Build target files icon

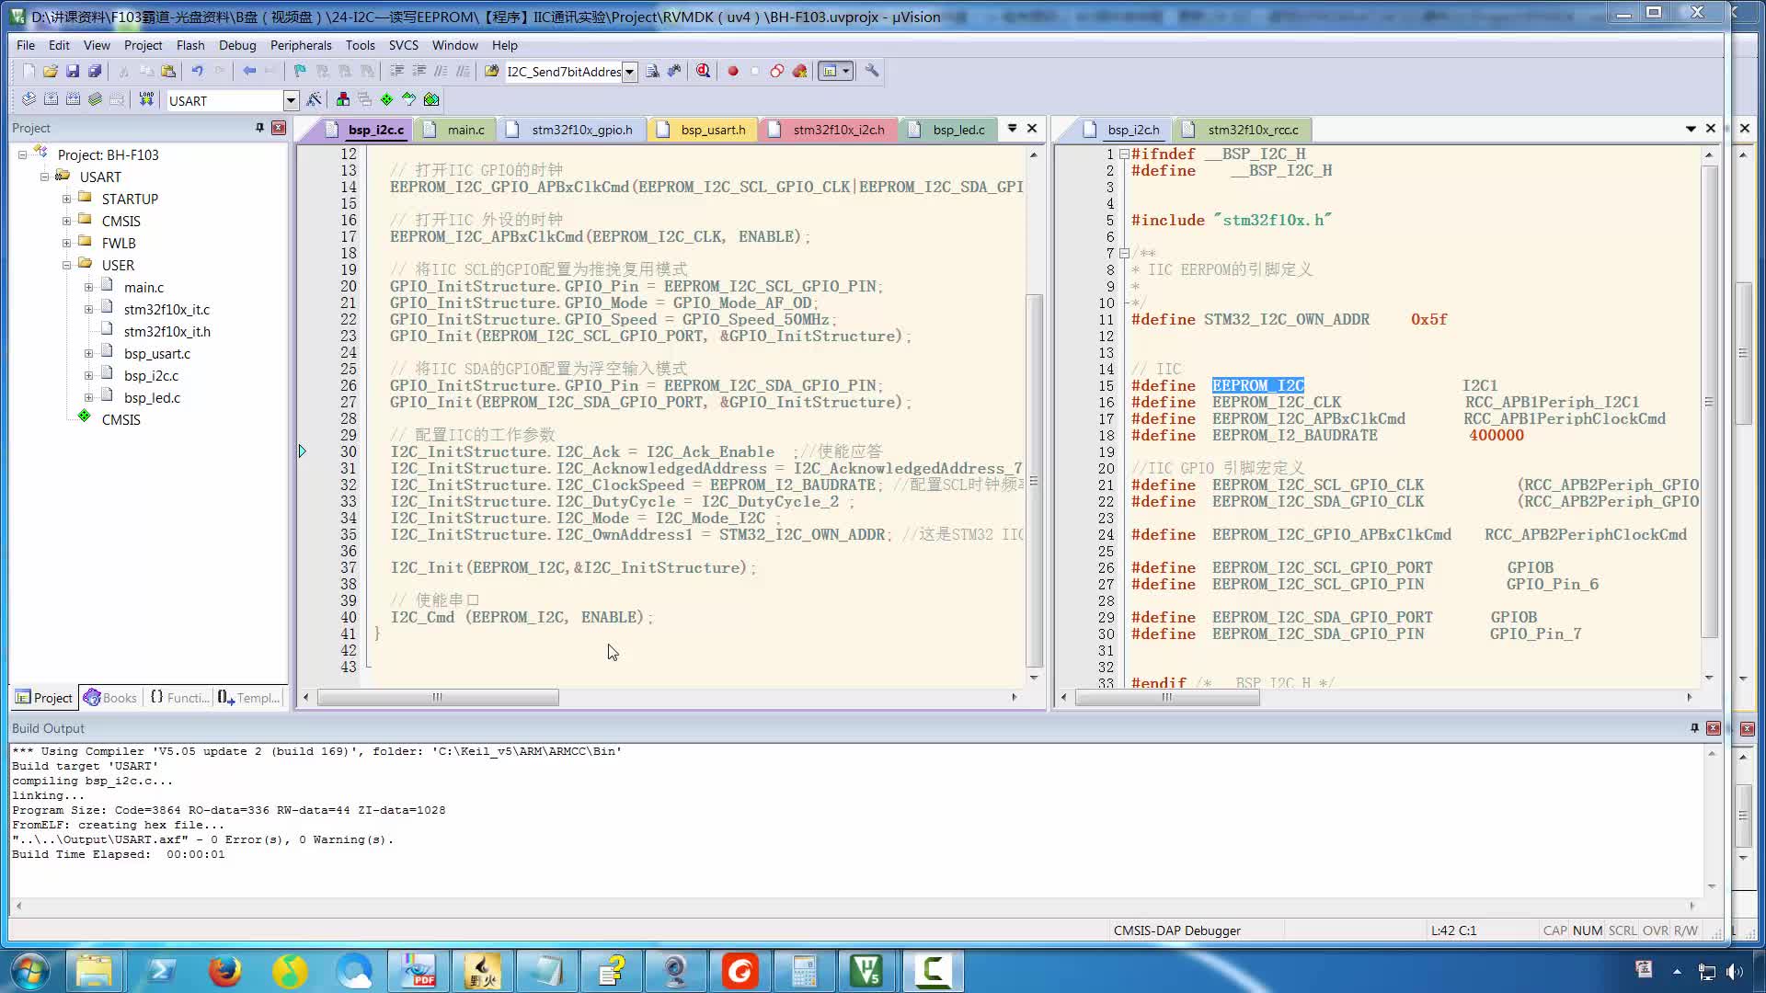(51, 99)
